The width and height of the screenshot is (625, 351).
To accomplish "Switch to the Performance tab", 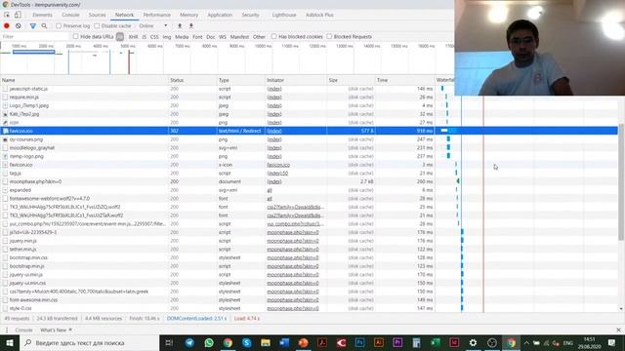I will point(156,15).
